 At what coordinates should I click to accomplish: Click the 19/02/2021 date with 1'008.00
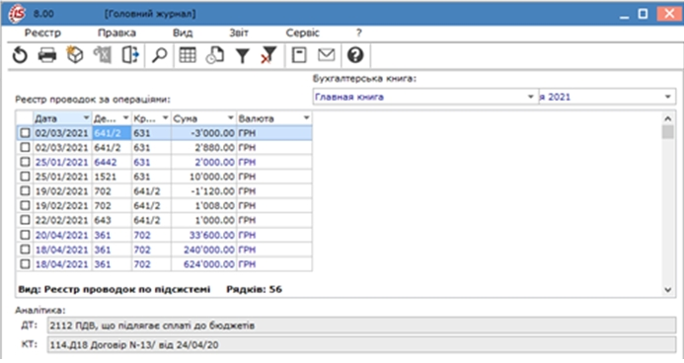click(x=62, y=205)
